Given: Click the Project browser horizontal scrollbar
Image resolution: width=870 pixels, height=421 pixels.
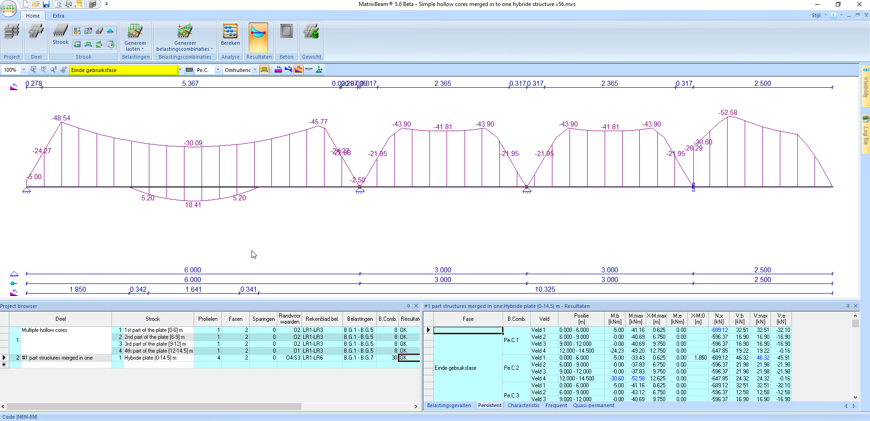Looking at the screenshot, I should point(154,406).
